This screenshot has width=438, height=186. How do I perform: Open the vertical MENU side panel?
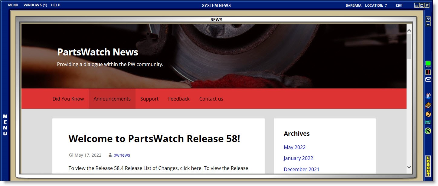(5, 125)
